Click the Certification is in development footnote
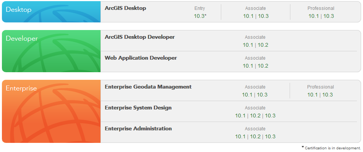The width and height of the screenshot is (363, 152). pyautogui.click(x=331, y=148)
